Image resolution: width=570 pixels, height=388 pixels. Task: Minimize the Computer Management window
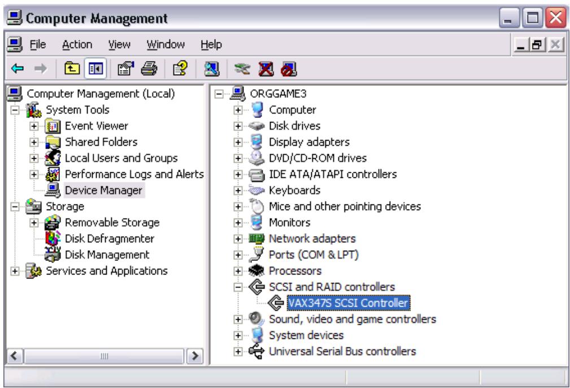click(510, 17)
